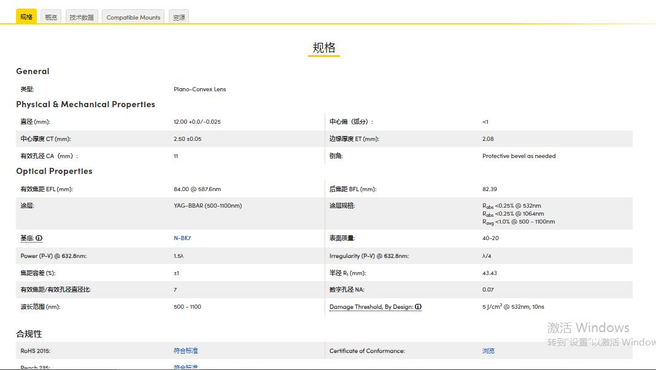
Task: View the Certificate of Conformance 浏览 link
Action: [488, 350]
